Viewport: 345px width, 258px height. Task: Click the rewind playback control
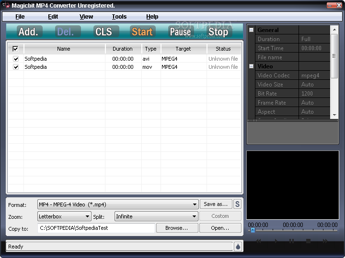coord(259,241)
